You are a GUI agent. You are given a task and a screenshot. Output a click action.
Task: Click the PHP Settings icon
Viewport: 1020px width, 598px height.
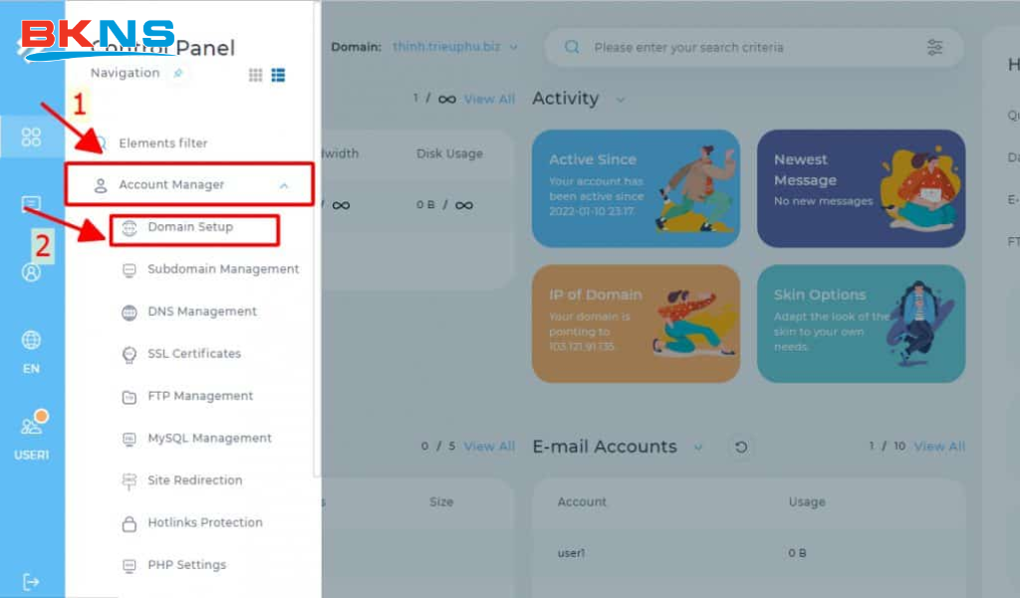(x=129, y=565)
